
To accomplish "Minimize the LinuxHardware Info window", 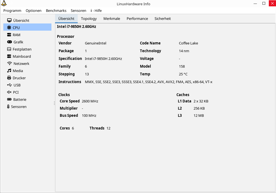I will pos(255,3).
